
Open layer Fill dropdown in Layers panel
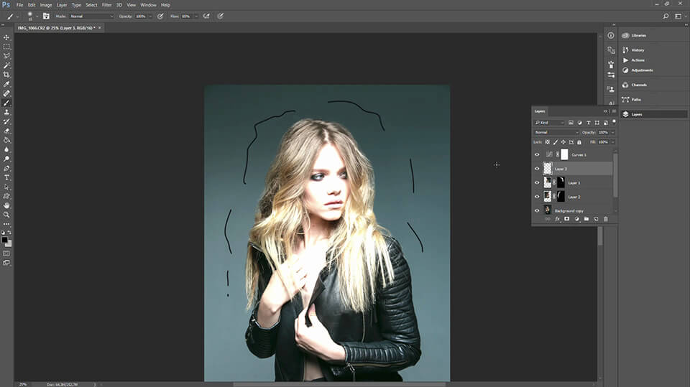[612, 142]
